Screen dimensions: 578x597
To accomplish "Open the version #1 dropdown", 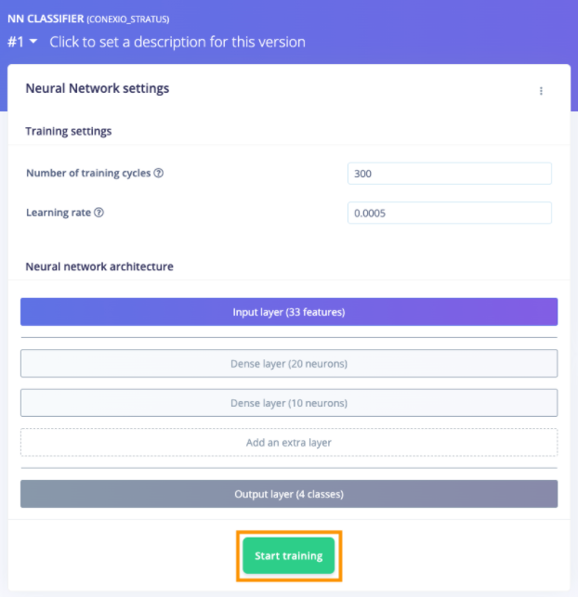I will point(22,42).
